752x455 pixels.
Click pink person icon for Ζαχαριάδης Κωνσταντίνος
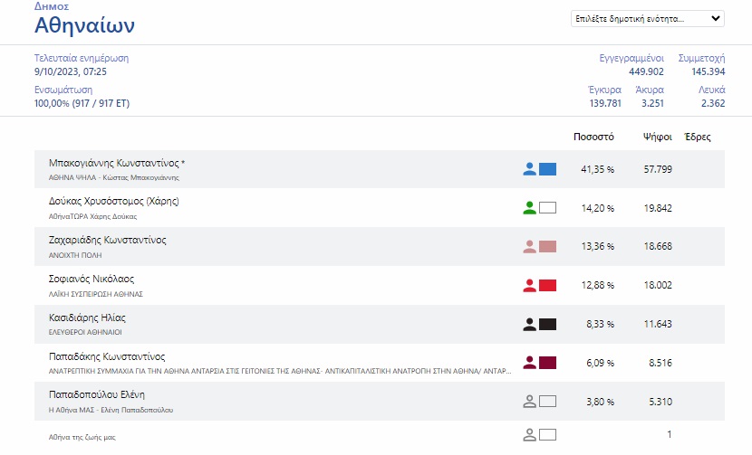pos(530,246)
